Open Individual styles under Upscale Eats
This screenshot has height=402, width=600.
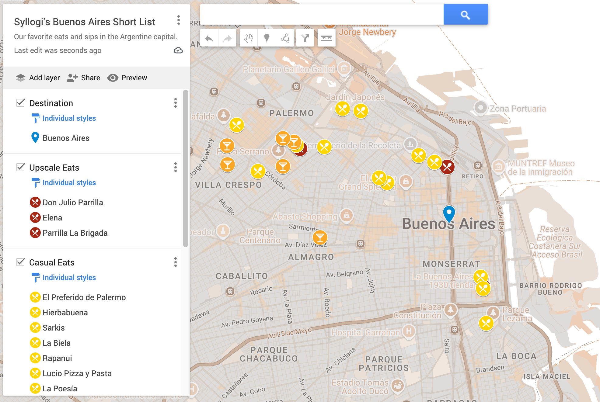[x=69, y=183]
